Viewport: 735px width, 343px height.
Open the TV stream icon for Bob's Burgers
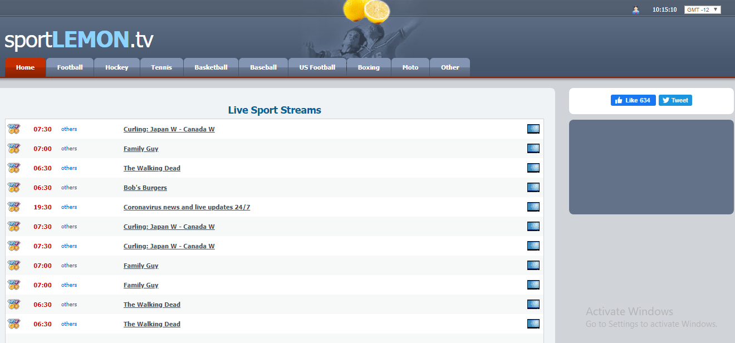(533, 188)
